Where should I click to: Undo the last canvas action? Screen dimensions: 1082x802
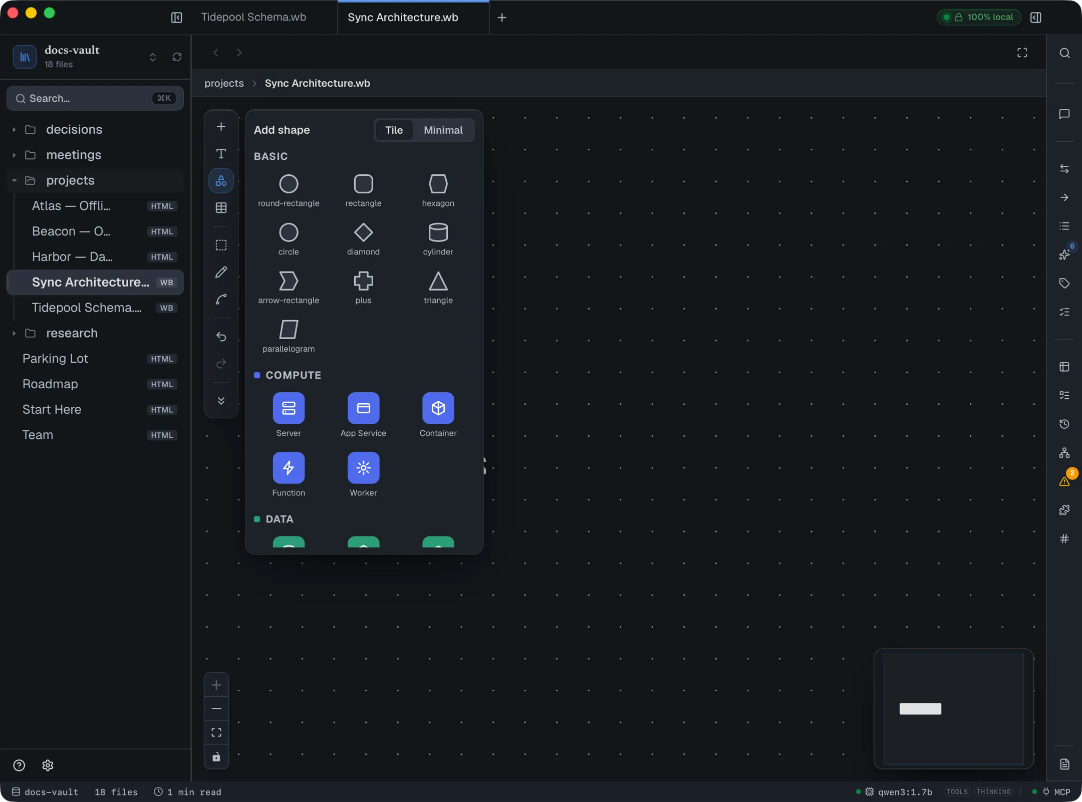click(x=221, y=336)
